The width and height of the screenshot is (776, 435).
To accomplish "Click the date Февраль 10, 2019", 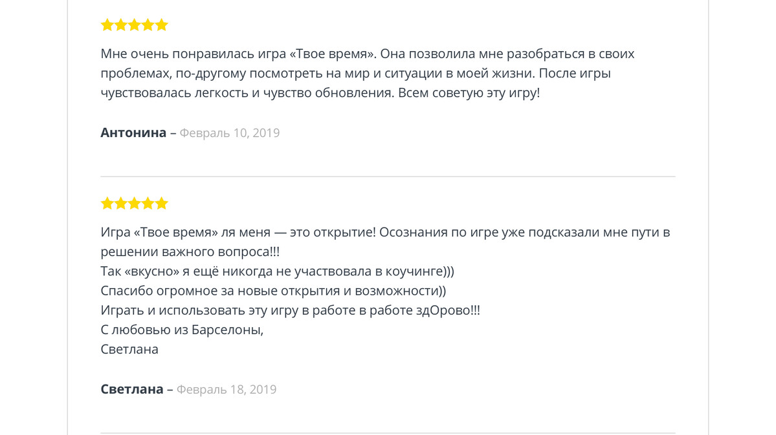I will [x=230, y=133].
